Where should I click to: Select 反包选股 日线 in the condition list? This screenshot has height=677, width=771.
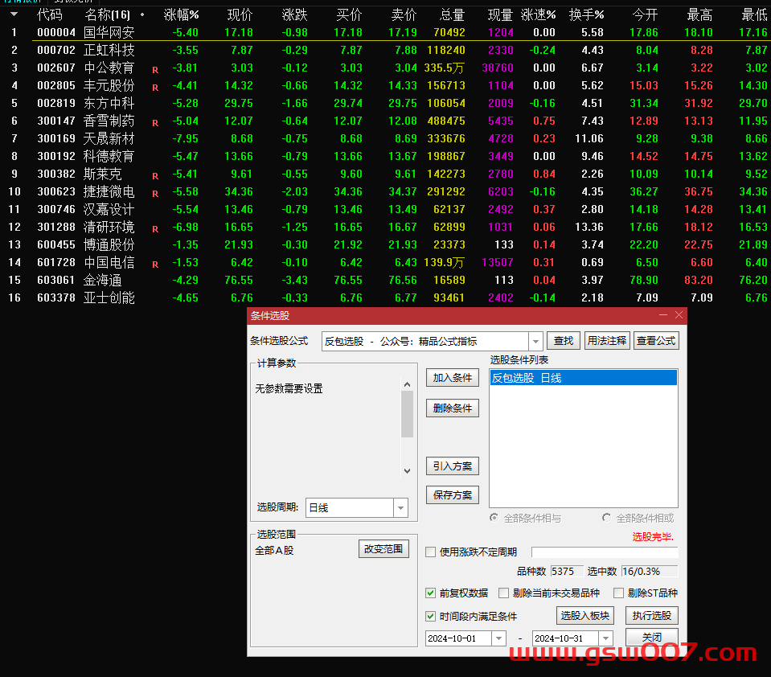click(584, 378)
